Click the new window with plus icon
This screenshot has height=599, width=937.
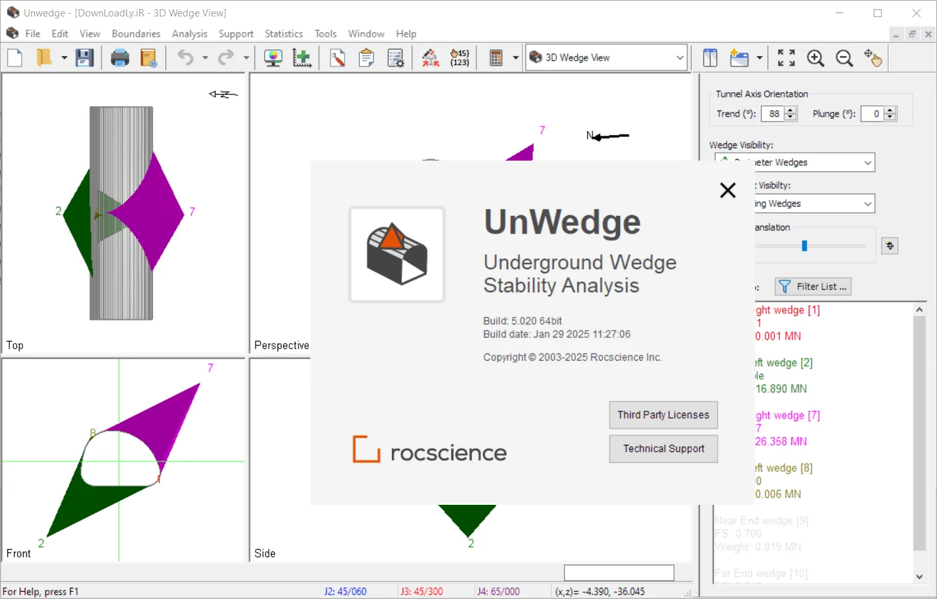click(x=739, y=58)
